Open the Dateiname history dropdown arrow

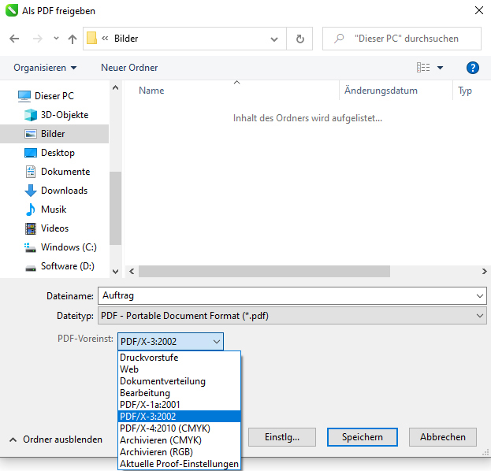(480, 296)
